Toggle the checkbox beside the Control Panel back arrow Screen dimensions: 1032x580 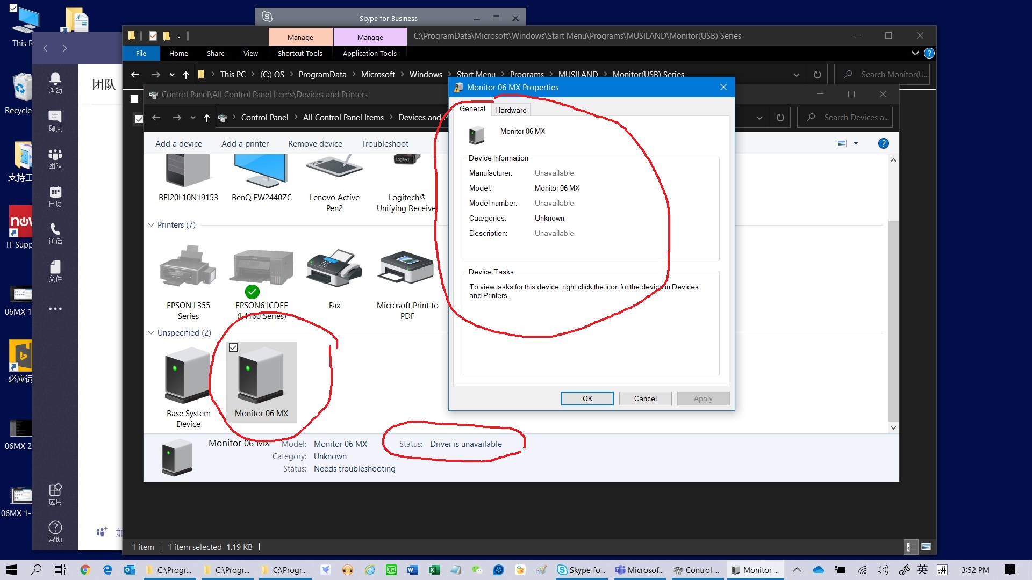[x=139, y=119]
